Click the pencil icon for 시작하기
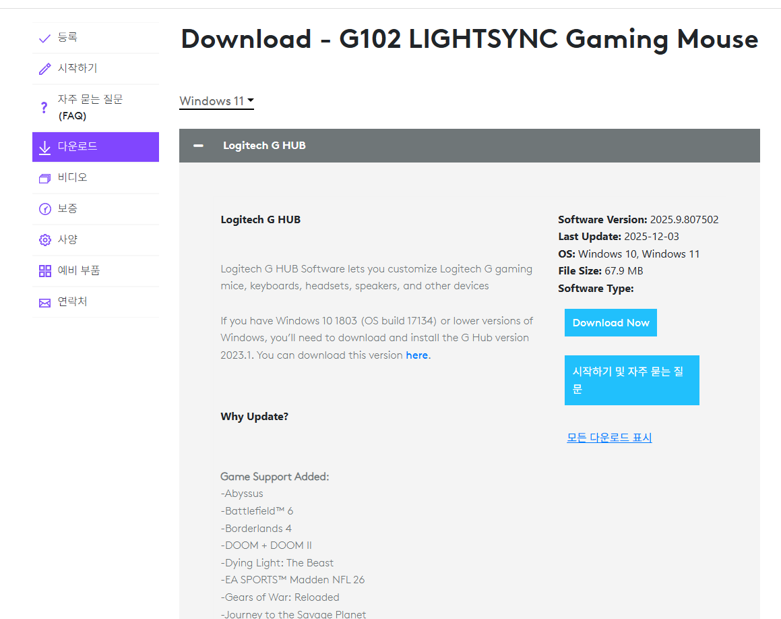 [x=45, y=69]
